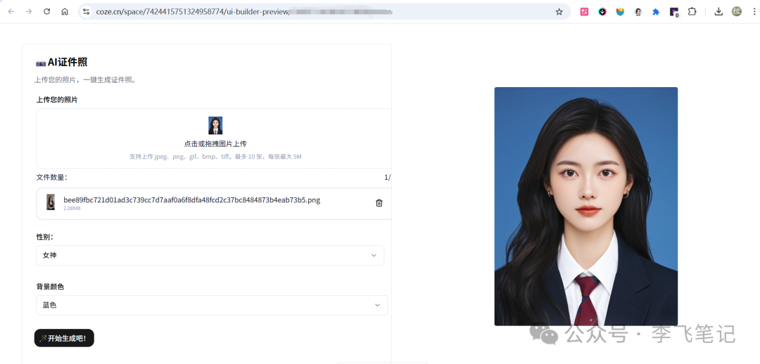760x364 pixels.
Task: Open the browser extensions puzzle menu
Action: [692, 11]
